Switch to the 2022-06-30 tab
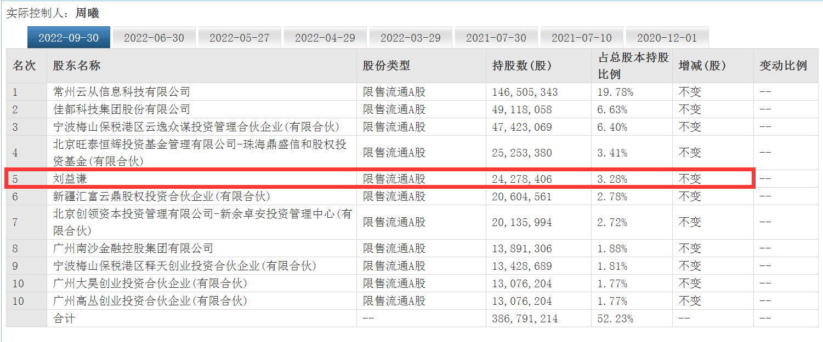Screen dimensions: 823x342 click(154, 38)
